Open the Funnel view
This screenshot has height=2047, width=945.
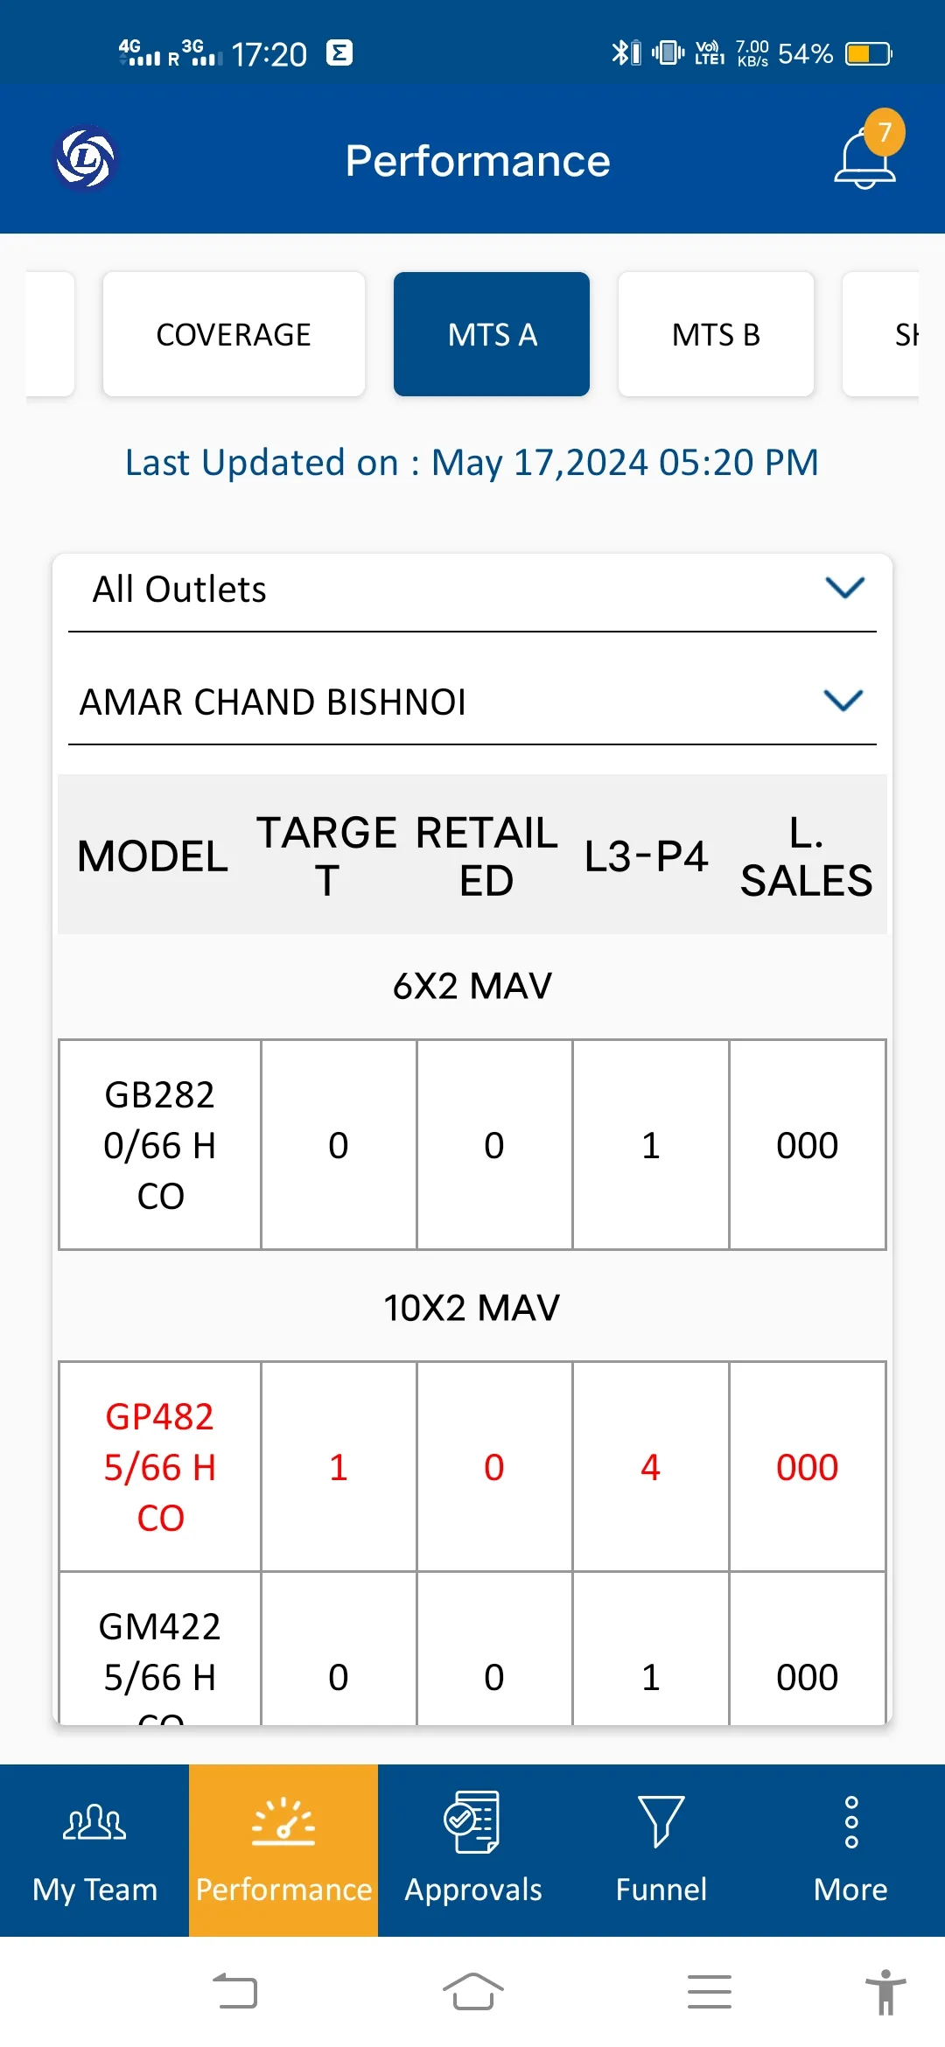pos(661,1849)
